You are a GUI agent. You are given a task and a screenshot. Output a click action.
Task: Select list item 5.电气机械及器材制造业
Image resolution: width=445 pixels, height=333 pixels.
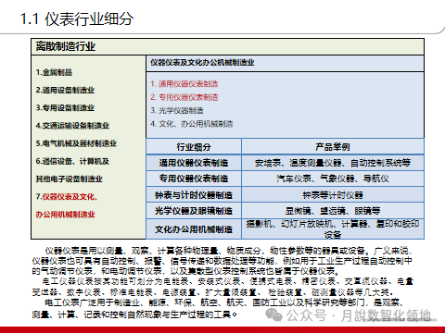(x=76, y=143)
